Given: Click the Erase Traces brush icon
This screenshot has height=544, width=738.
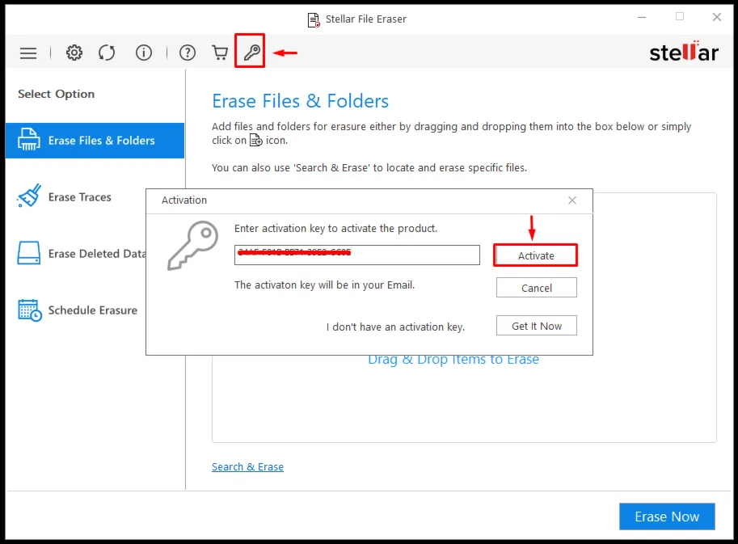Looking at the screenshot, I should (x=29, y=196).
